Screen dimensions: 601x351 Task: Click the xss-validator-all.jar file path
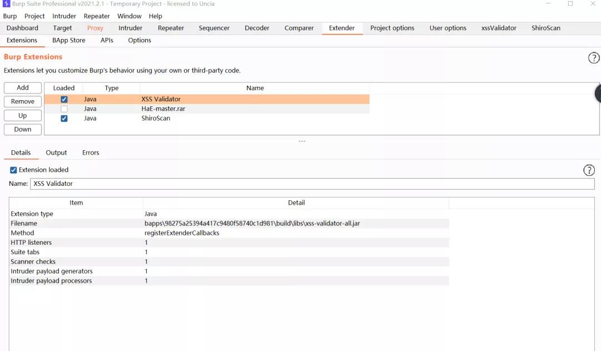[252, 224]
